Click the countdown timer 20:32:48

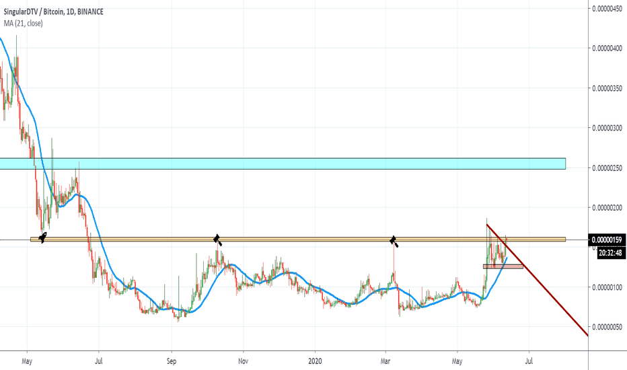tap(610, 253)
